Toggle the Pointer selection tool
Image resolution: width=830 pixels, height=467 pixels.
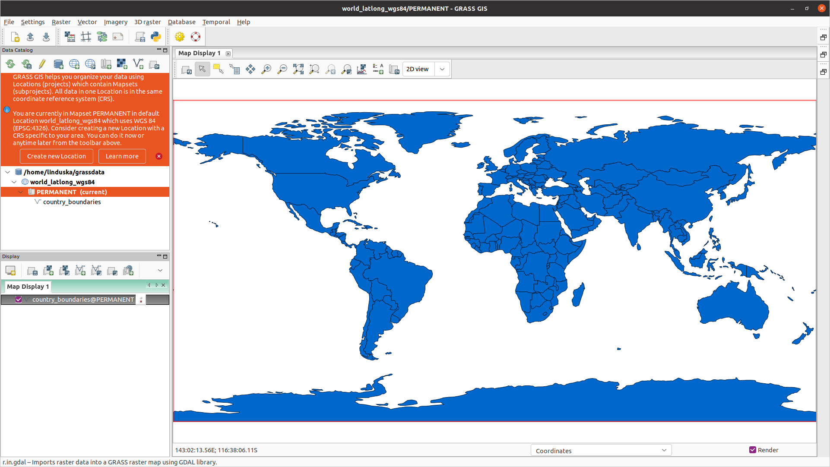202,69
